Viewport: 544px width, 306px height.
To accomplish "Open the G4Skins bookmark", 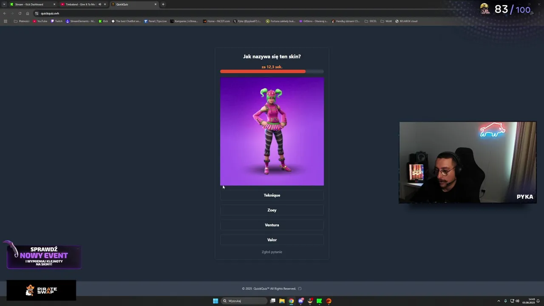I will click(314, 21).
